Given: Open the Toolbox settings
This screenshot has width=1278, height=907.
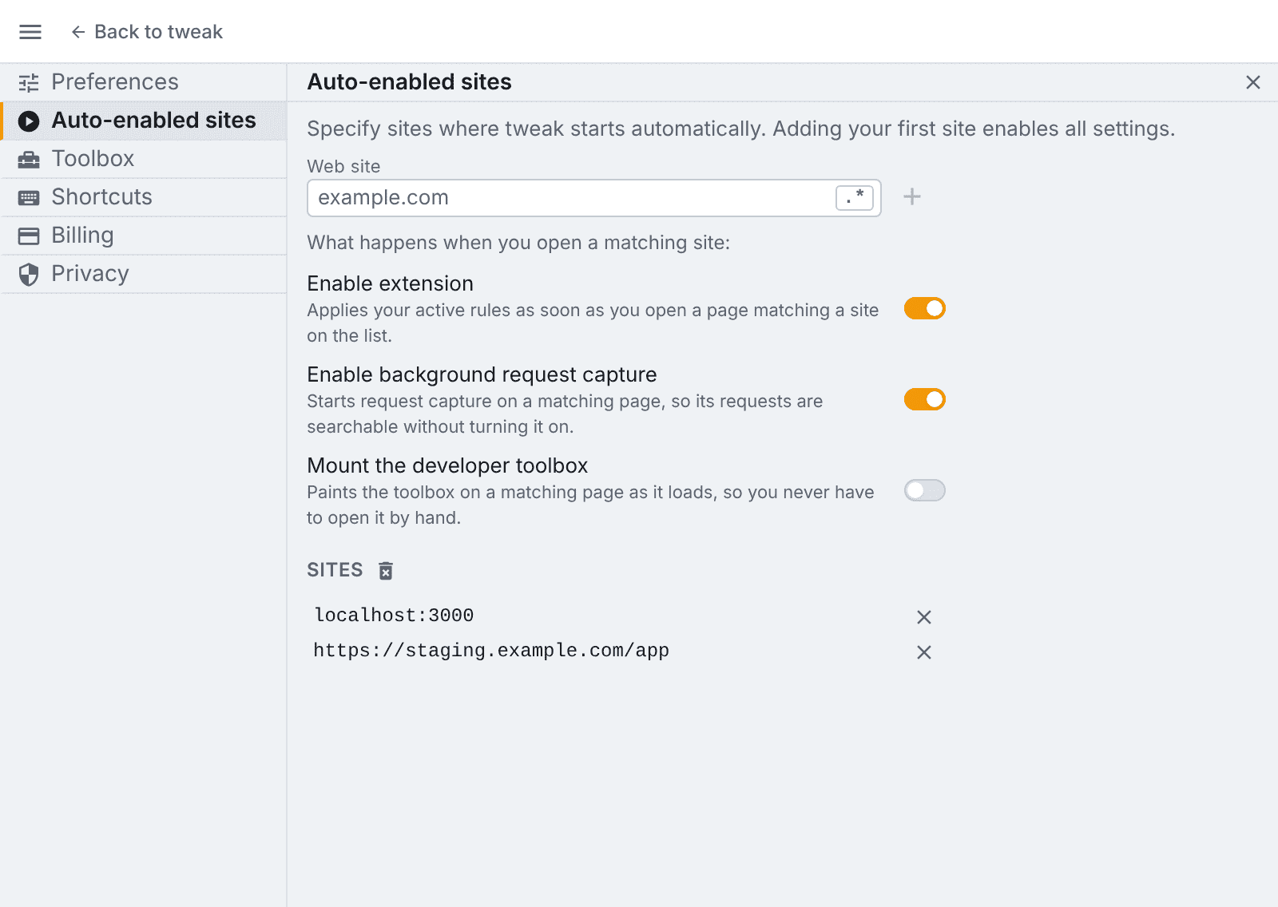Looking at the screenshot, I should [144, 159].
